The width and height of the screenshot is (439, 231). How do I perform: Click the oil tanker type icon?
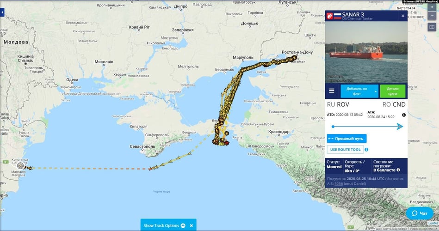pos(330,16)
